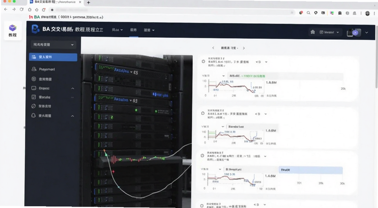Open the sidebar top selector dropdown
This screenshot has width=378, height=208.
[x=53, y=44]
